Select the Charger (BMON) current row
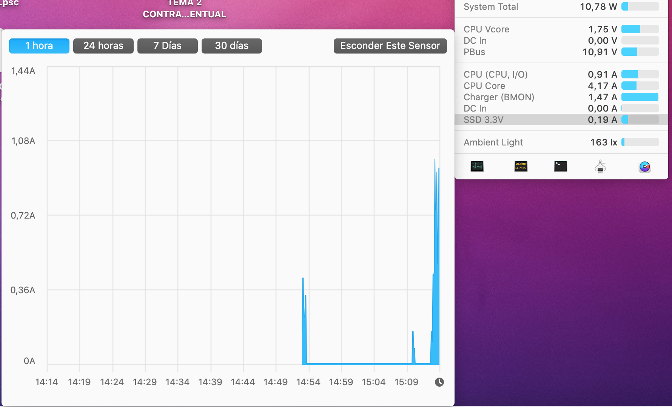Viewport: 672px width, 407px height. (x=561, y=97)
